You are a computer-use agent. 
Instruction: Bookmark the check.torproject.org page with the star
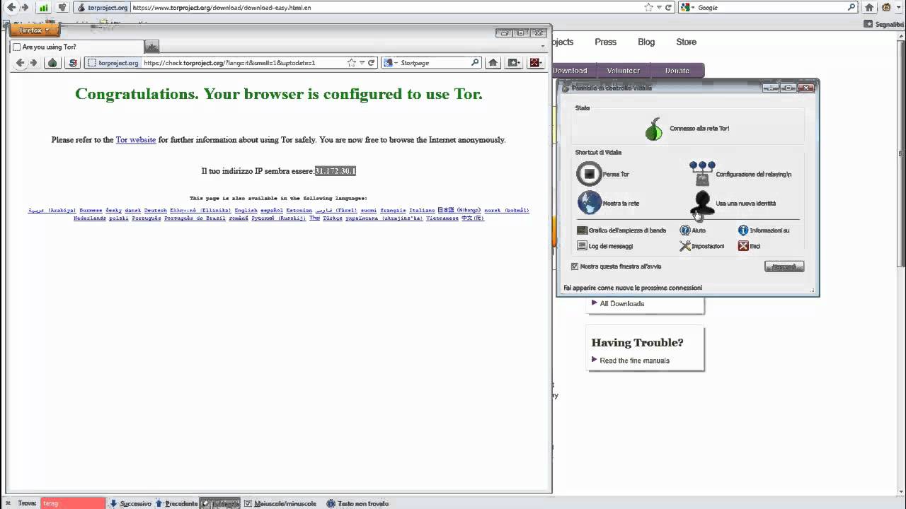352,63
